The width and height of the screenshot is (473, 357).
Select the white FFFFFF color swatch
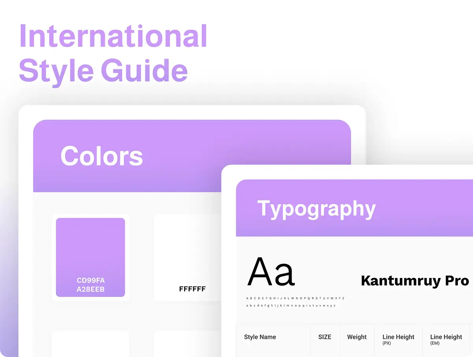[187, 252]
